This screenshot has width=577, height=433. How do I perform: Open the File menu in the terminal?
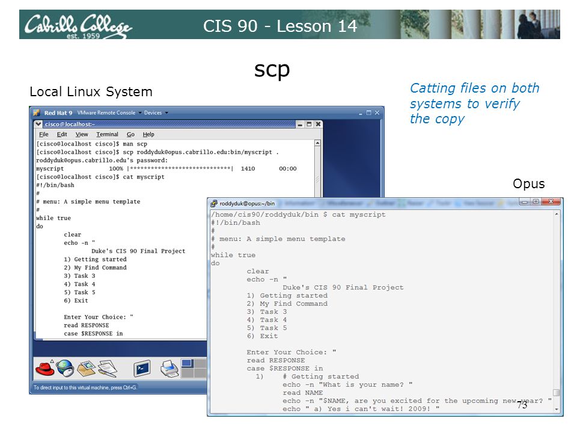click(x=44, y=134)
